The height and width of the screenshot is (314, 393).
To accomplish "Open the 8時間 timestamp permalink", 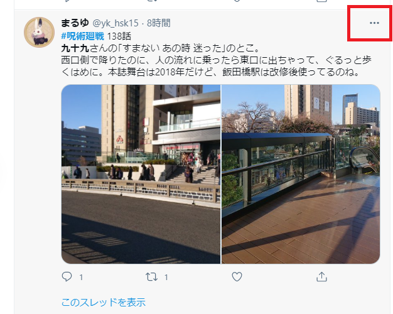I will [158, 23].
